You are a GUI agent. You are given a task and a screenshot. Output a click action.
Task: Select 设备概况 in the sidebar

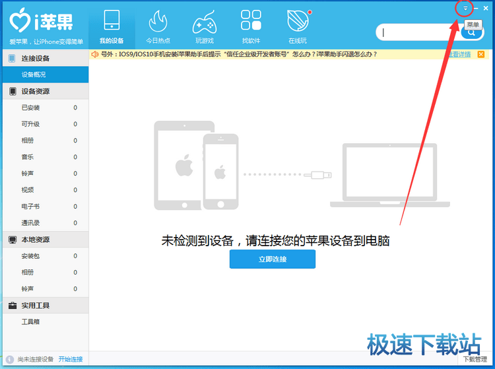[x=46, y=75]
